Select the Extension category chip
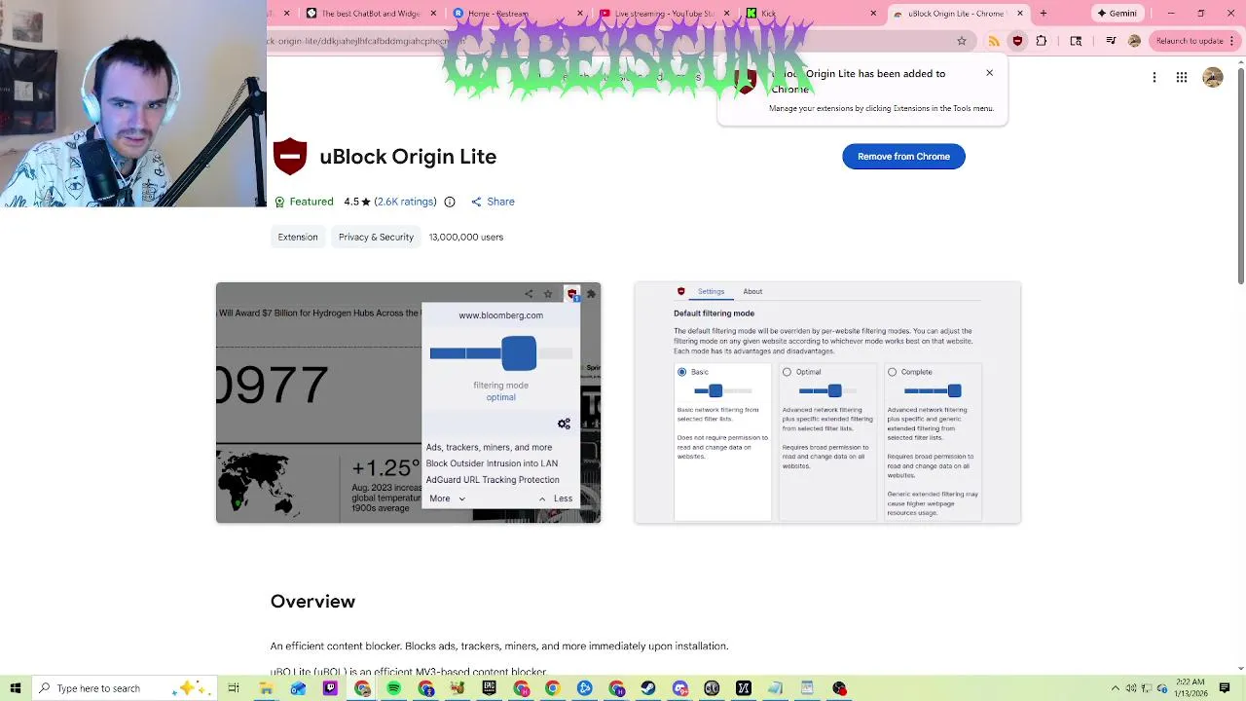The height and width of the screenshot is (701, 1246). pyautogui.click(x=298, y=237)
